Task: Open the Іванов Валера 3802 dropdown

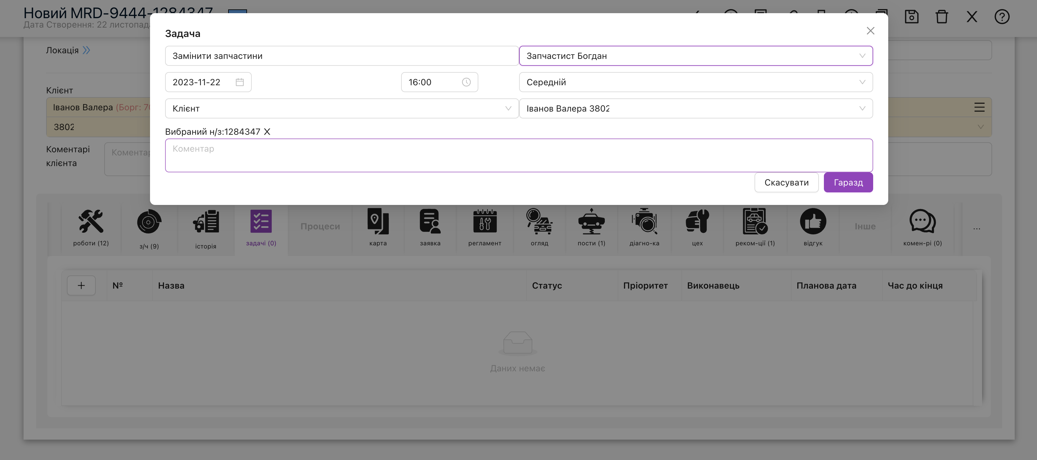Action: [696, 108]
